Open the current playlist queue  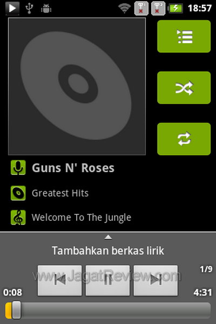click(184, 36)
